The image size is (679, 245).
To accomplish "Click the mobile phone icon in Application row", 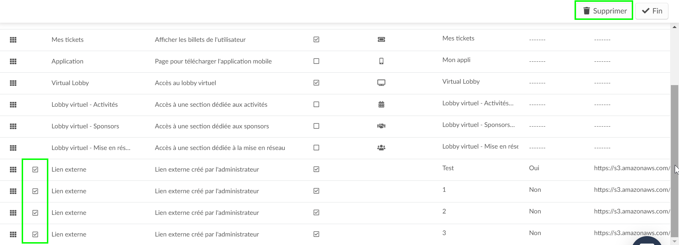I will [381, 61].
